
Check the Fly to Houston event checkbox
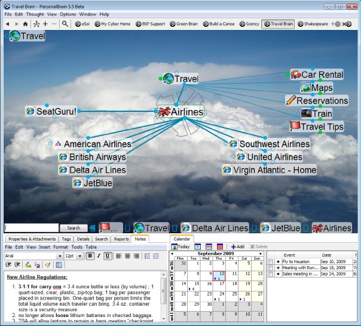point(271,262)
